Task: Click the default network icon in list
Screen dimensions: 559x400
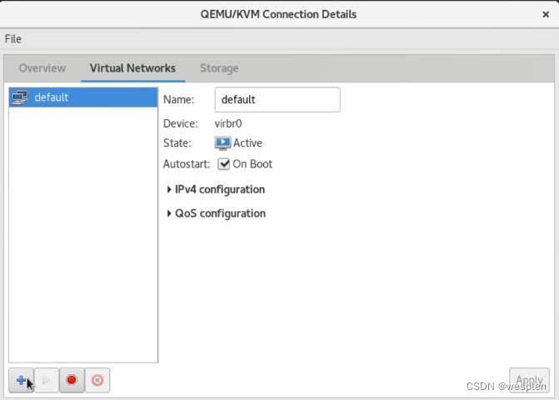Action: point(20,97)
